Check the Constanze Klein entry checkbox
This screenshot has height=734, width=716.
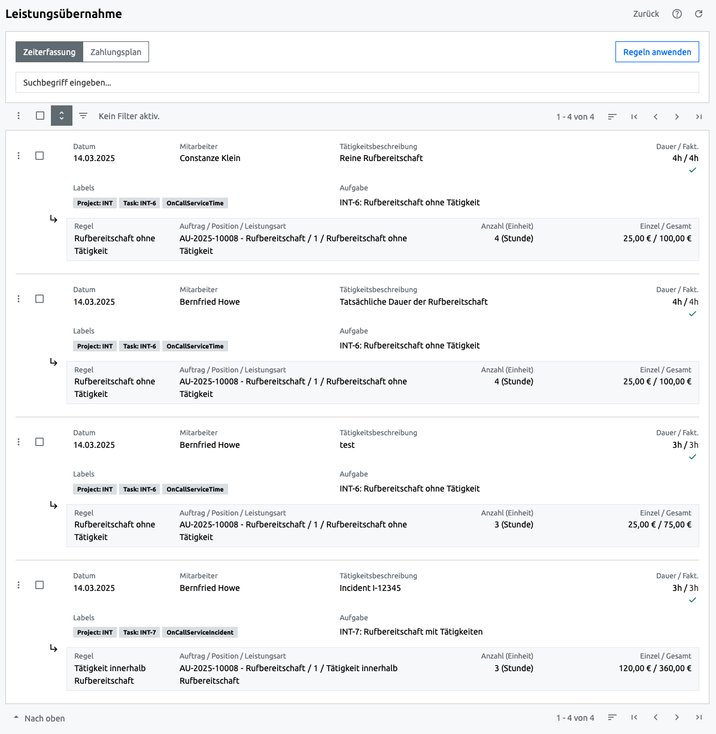coord(40,156)
